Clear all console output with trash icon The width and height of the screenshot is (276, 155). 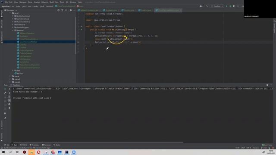pyautogui.click(x=9, y=108)
